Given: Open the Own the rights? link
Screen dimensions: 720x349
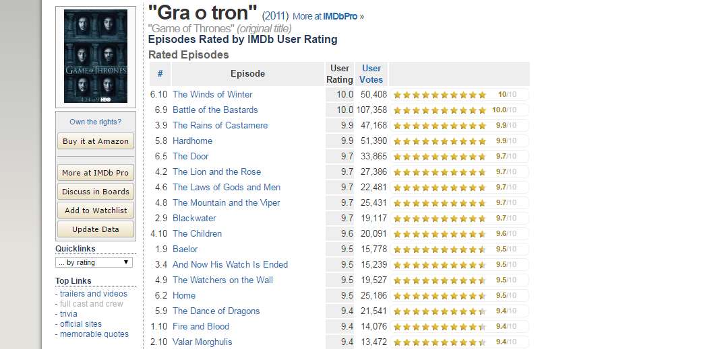Looking at the screenshot, I should click(96, 122).
